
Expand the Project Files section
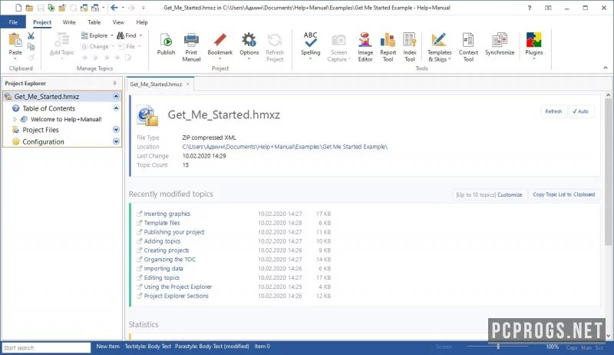click(116, 130)
